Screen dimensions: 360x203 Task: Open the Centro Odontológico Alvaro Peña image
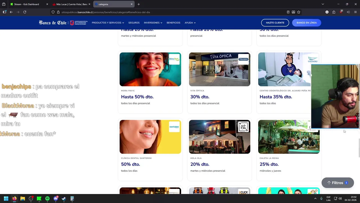pyautogui.click(x=285, y=69)
